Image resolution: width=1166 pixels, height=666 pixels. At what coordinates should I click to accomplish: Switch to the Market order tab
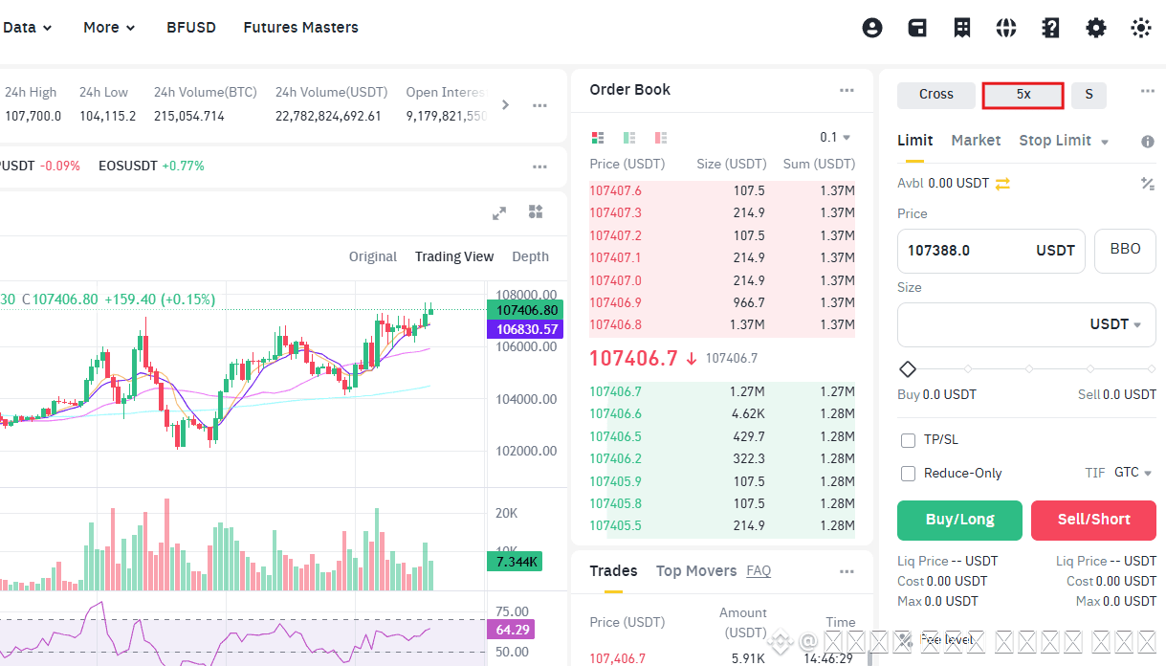(976, 140)
